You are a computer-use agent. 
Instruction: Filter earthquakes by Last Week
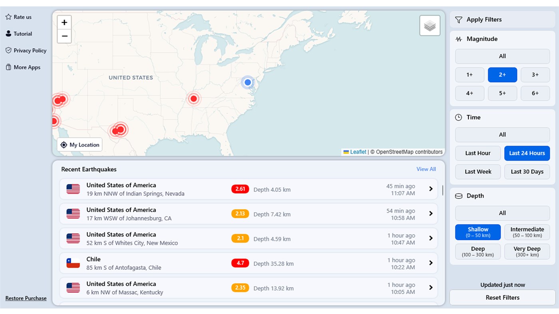click(478, 172)
